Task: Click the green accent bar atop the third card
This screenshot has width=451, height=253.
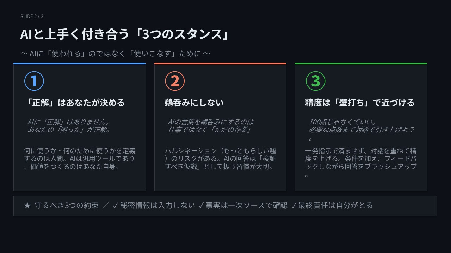Action: coord(361,64)
